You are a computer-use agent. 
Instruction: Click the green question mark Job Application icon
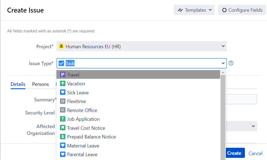[63, 119]
